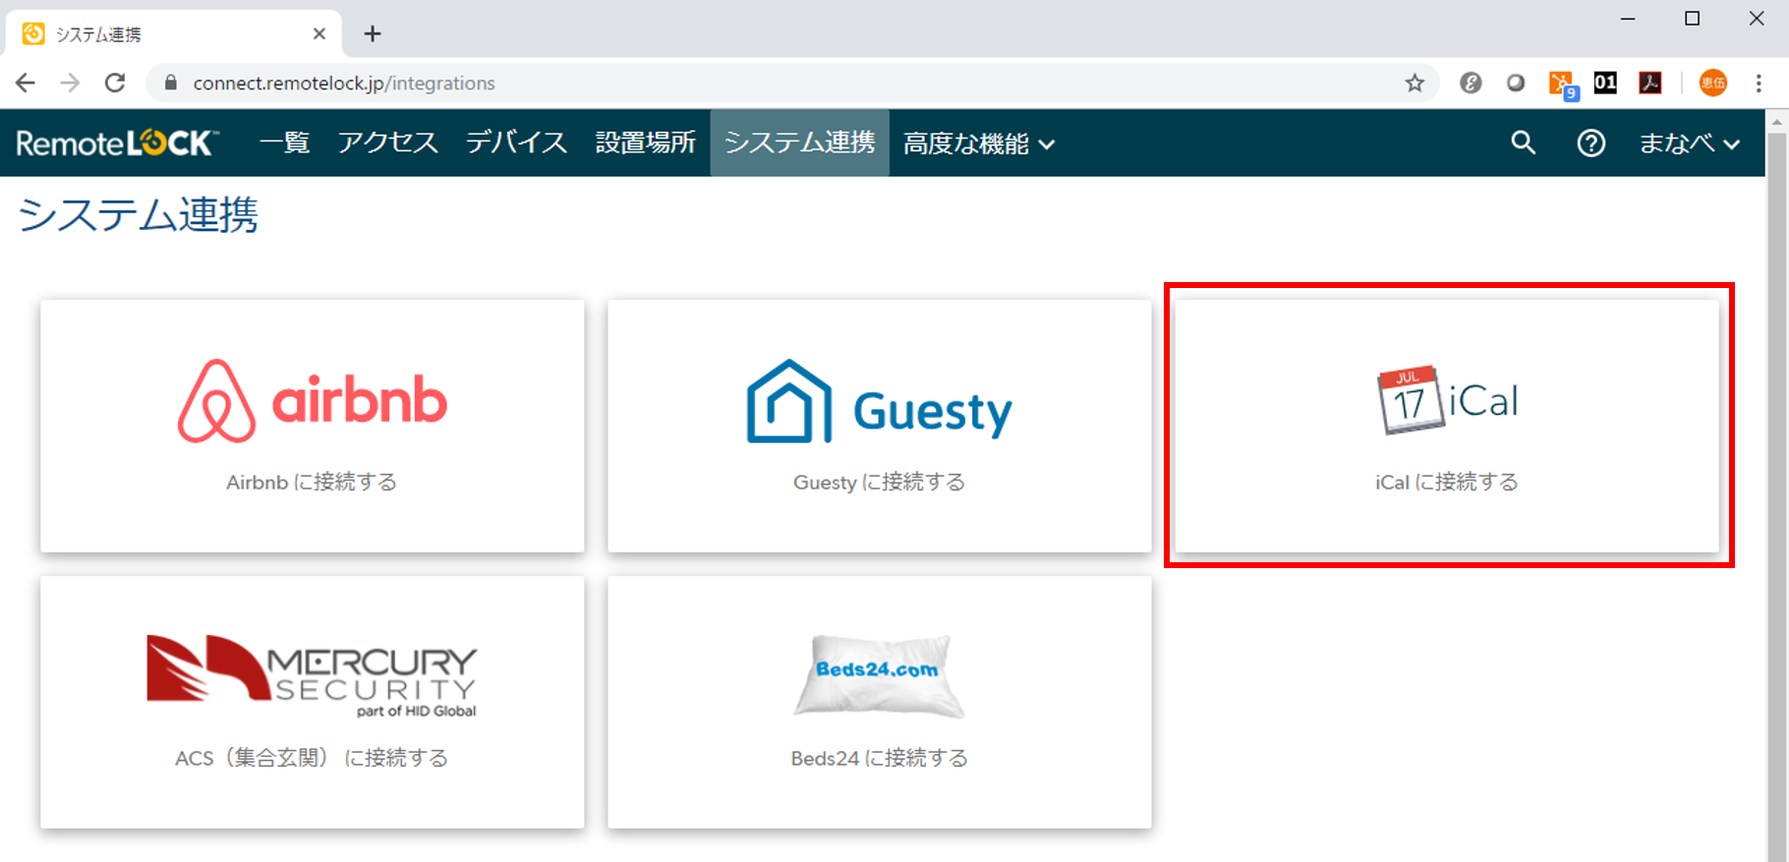Open a new browser tab

click(373, 34)
